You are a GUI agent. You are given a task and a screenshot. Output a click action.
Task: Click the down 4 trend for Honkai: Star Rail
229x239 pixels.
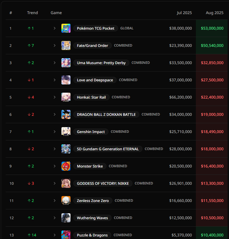point(31,97)
